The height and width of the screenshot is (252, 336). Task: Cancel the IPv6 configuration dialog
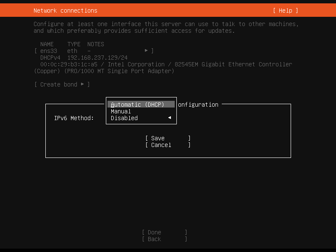pyautogui.click(x=168, y=145)
